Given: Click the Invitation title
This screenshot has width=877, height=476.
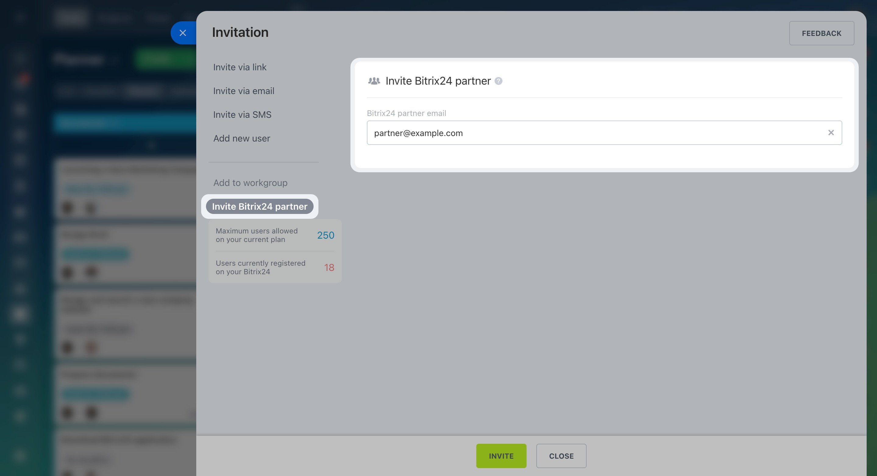Looking at the screenshot, I should [240, 32].
